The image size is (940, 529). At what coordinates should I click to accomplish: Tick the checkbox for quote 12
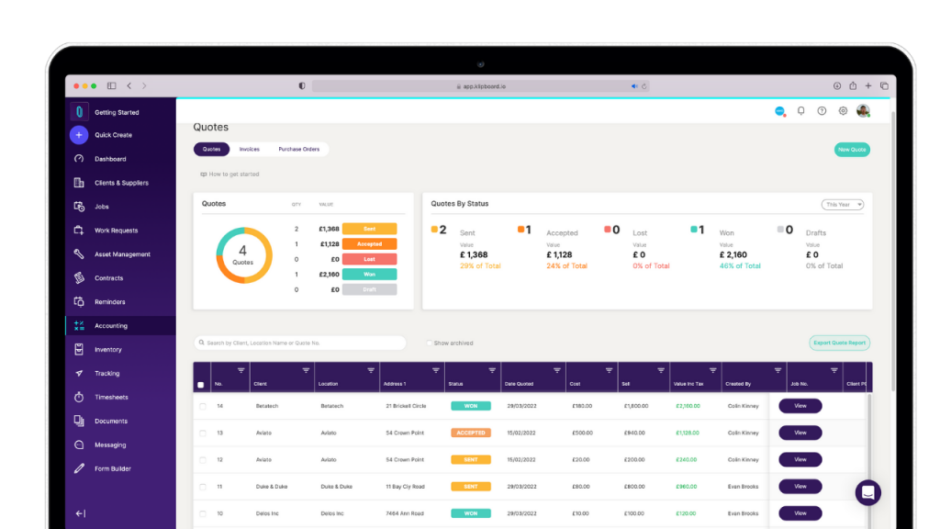(x=203, y=460)
